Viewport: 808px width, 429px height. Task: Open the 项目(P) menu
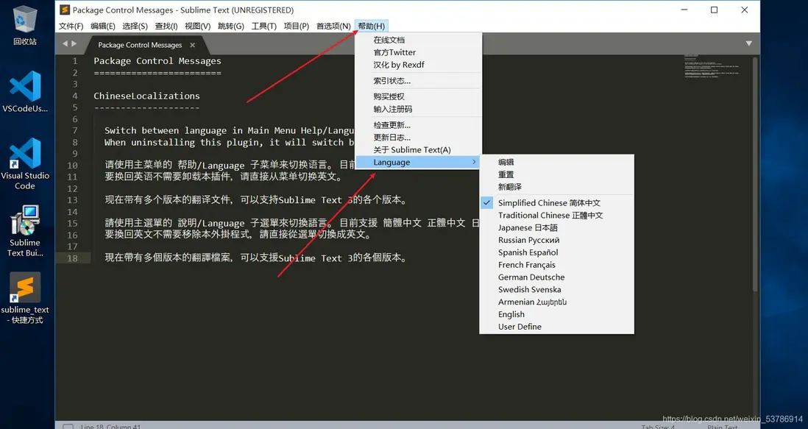pyautogui.click(x=297, y=26)
